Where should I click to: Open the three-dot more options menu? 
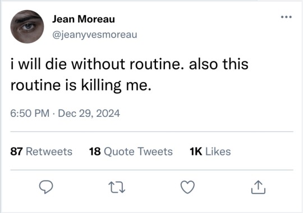[x=286, y=17]
